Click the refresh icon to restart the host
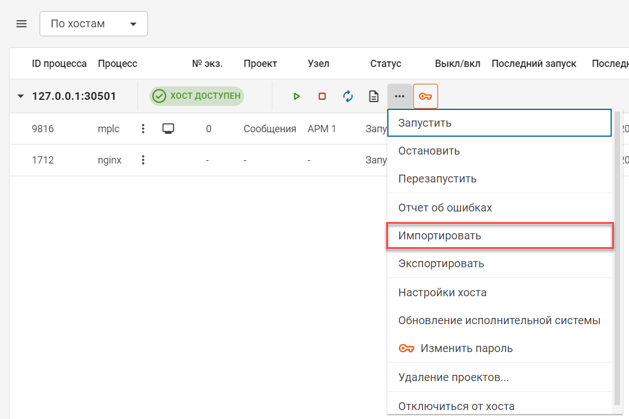 pyautogui.click(x=347, y=96)
